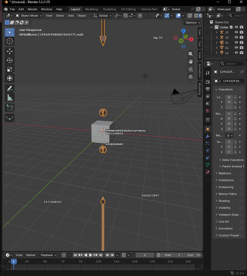This screenshot has height=276, width=247.
Task: Select the Scale tool
Action: (10, 69)
